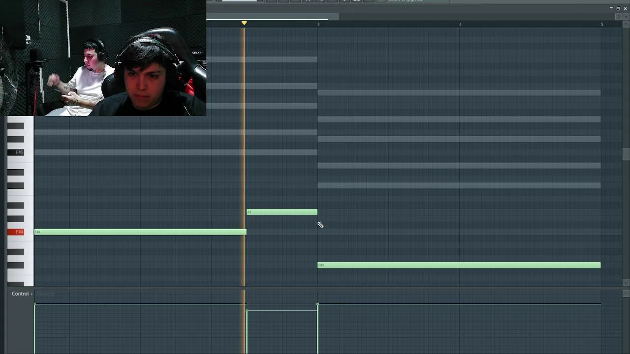Grab the horizontal scrollbar thumb above the ruler
Image resolution: width=630 pixels, height=354 pixels.
[x=273, y=17]
